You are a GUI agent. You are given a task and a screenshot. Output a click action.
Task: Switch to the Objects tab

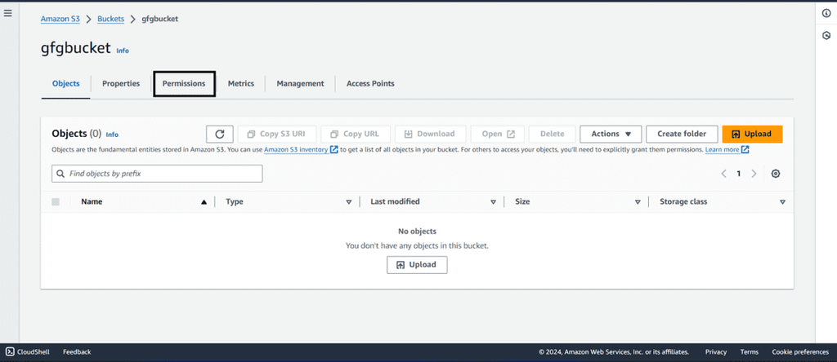pos(65,84)
